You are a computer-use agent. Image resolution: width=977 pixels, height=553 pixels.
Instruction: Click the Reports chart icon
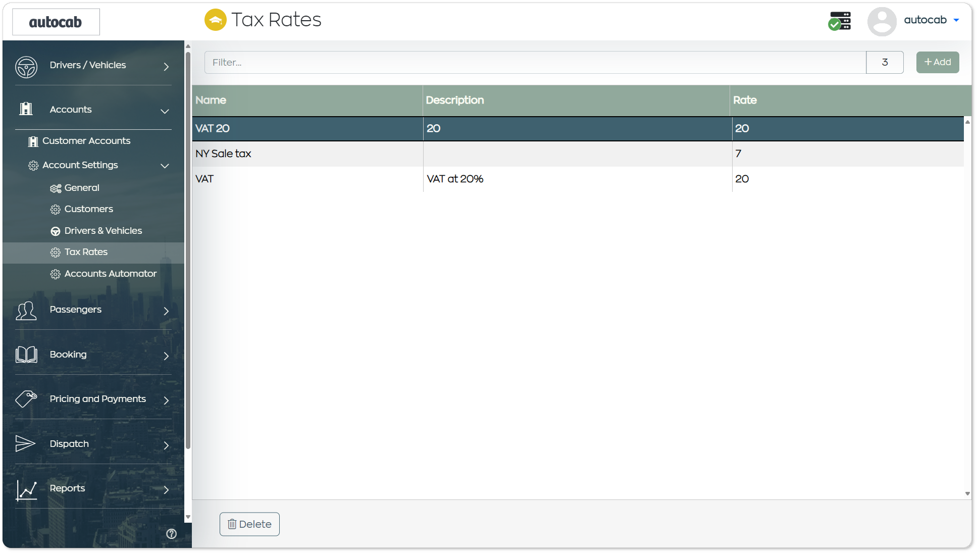pos(26,490)
